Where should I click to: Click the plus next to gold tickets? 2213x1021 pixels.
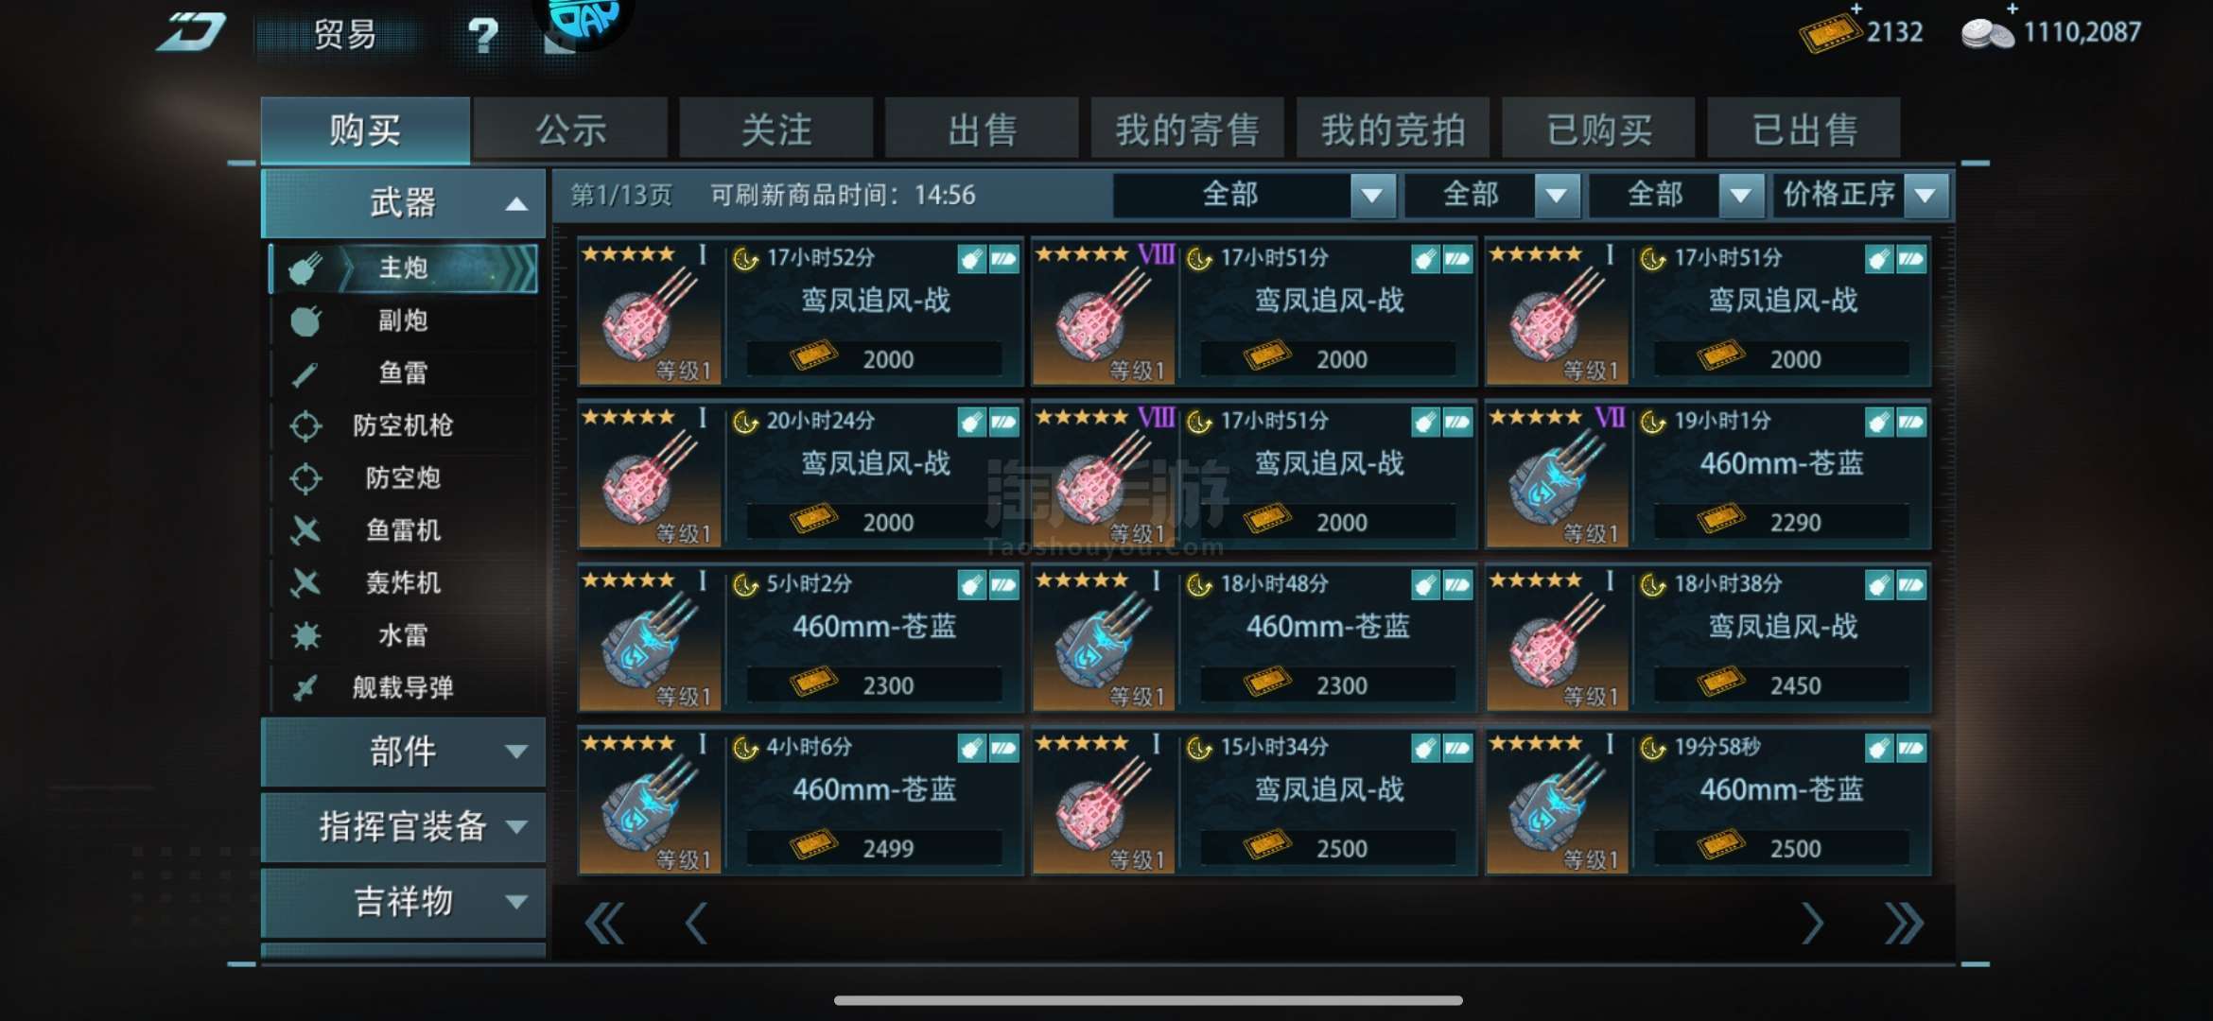(x=1856, y=9)
